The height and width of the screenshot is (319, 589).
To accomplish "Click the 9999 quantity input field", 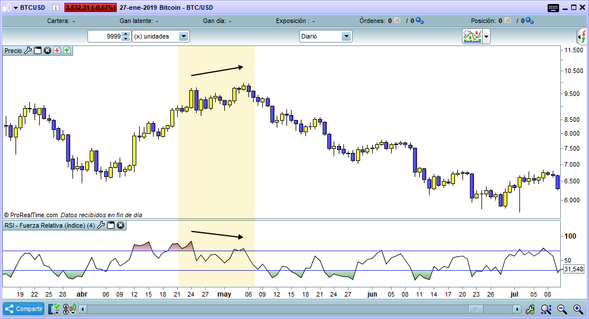I will click(105, 36).
